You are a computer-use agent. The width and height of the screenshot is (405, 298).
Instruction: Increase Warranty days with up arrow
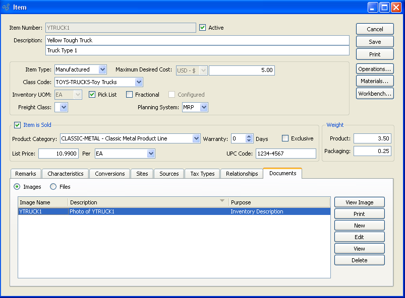(x=249, y=136)
